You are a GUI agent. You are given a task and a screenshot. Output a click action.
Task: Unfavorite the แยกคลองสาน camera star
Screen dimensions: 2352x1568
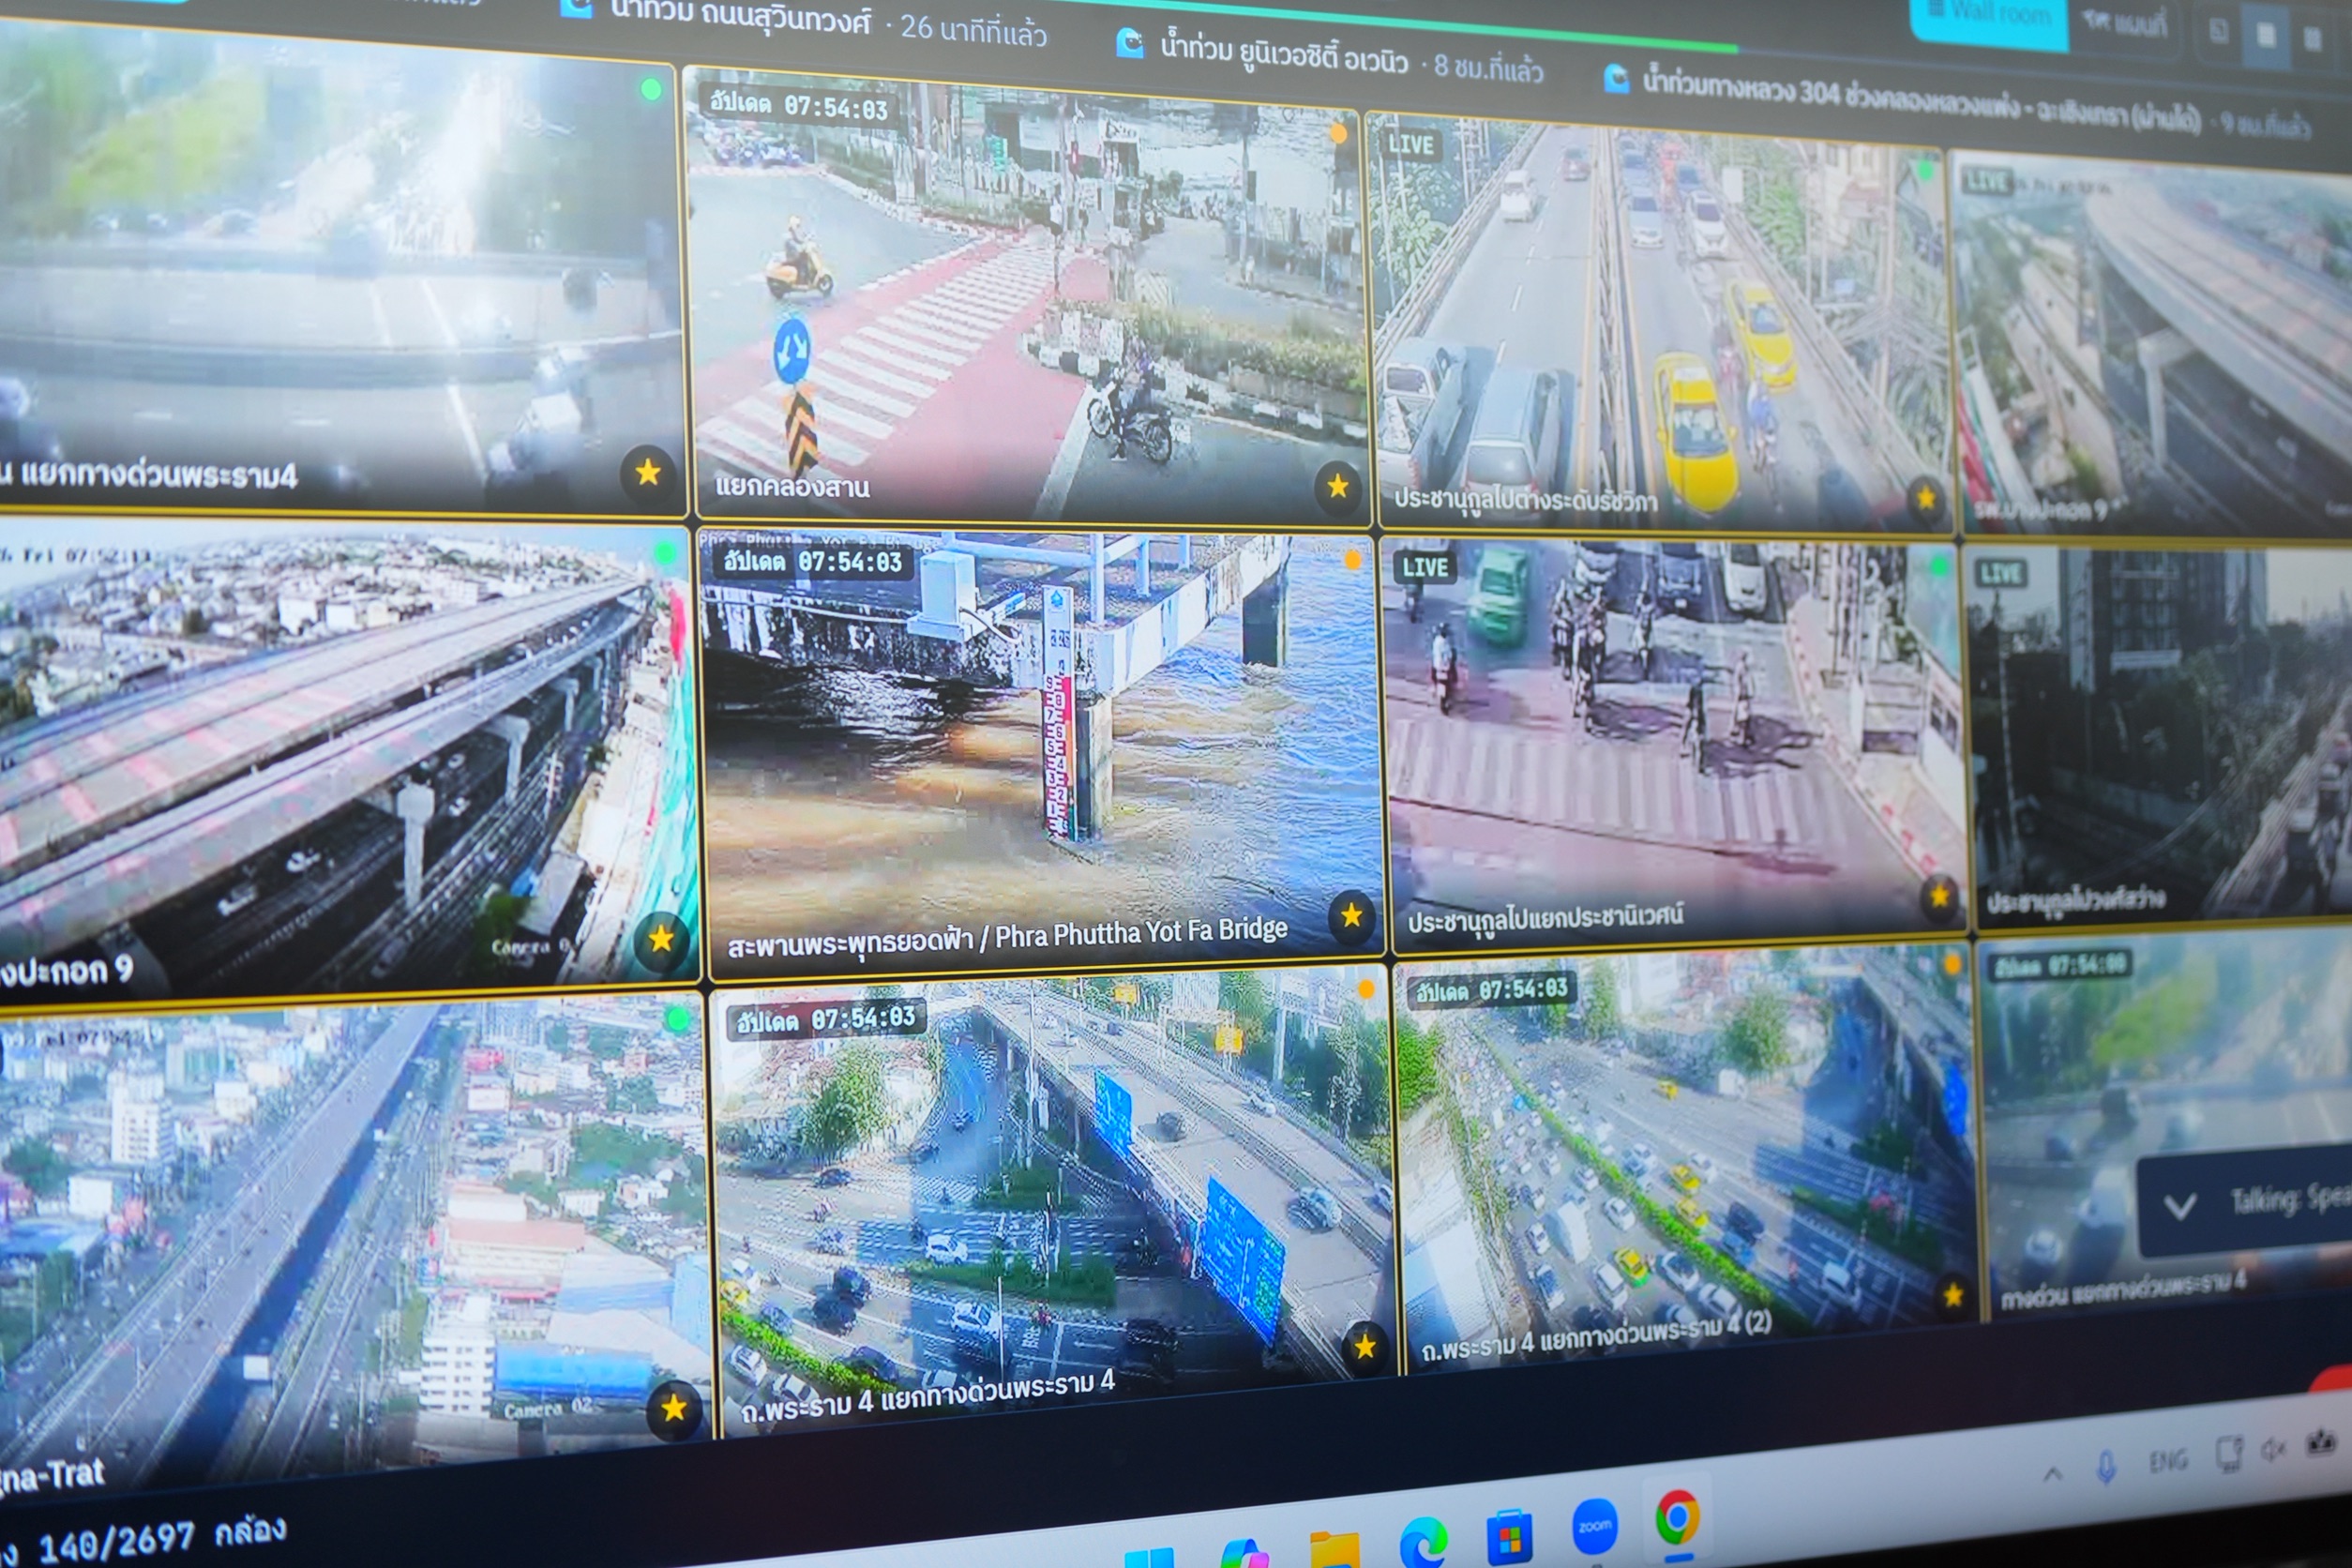tap(1338, 486)
